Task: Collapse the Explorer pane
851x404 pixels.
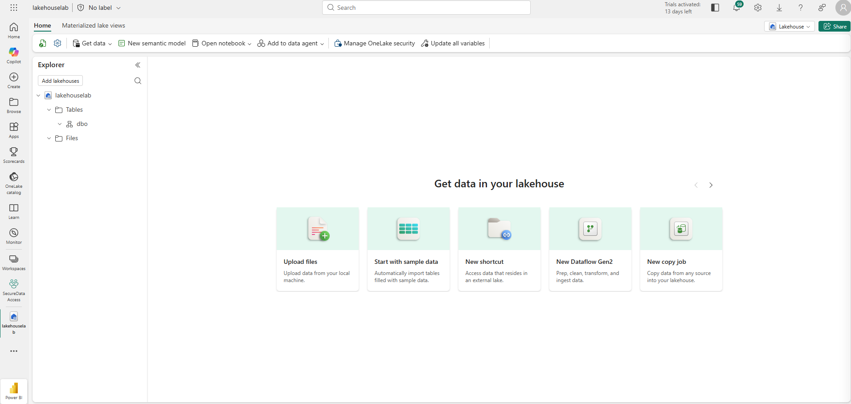Action: click(x=138, y=65)
